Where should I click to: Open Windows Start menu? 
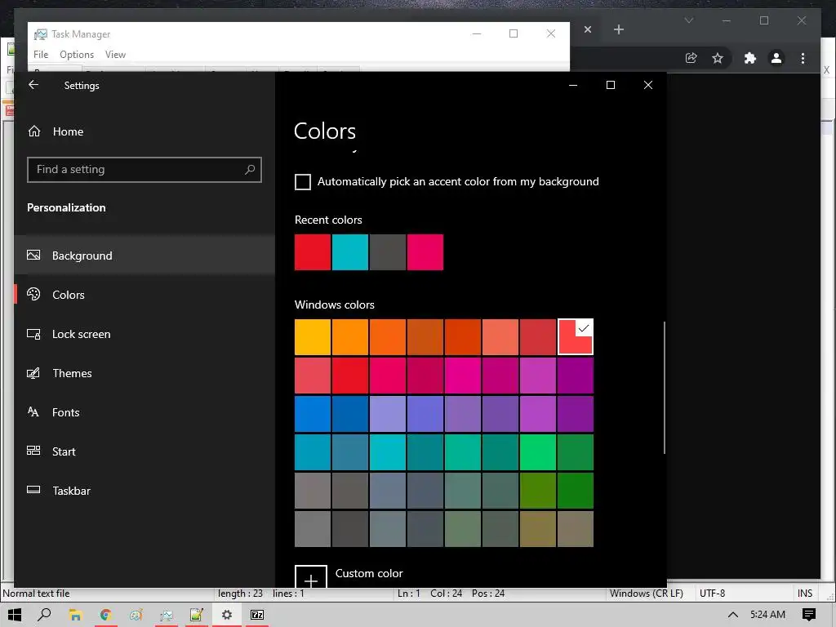coord(15,615)
